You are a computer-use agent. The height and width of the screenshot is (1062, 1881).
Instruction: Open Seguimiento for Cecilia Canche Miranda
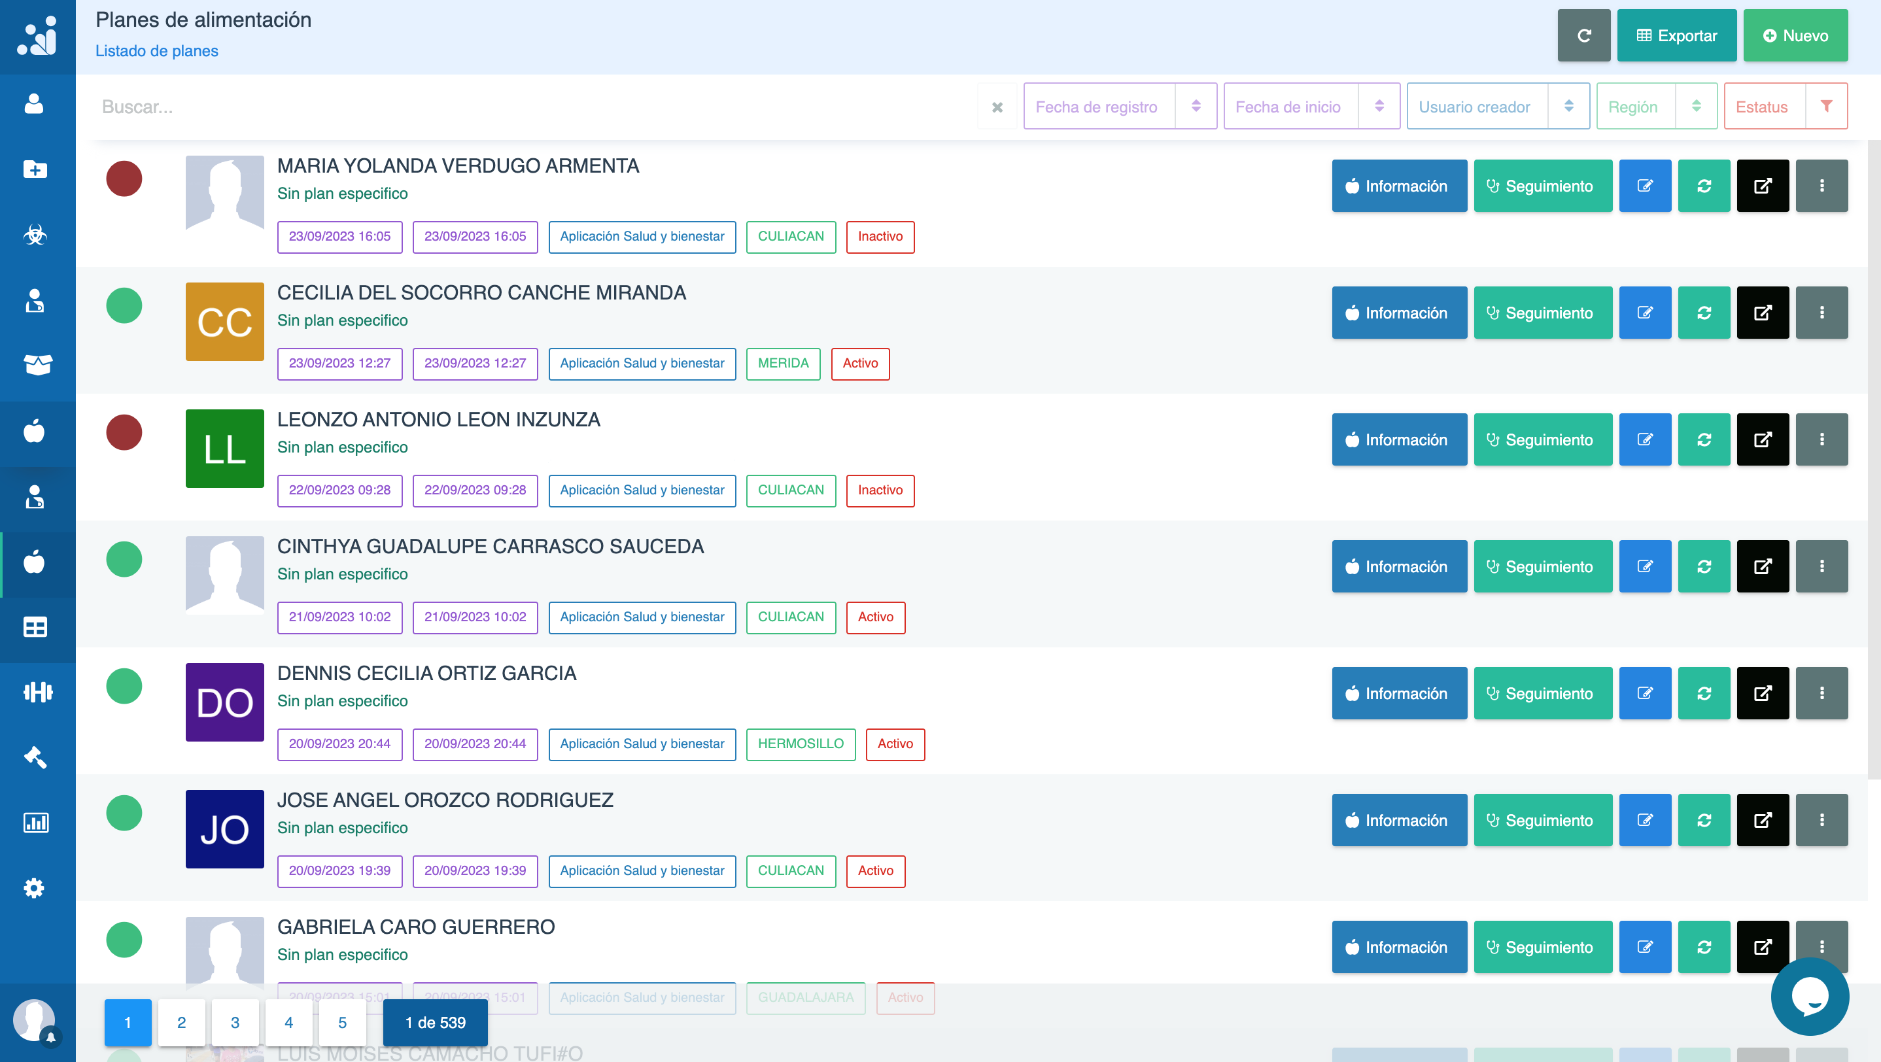1543,313
